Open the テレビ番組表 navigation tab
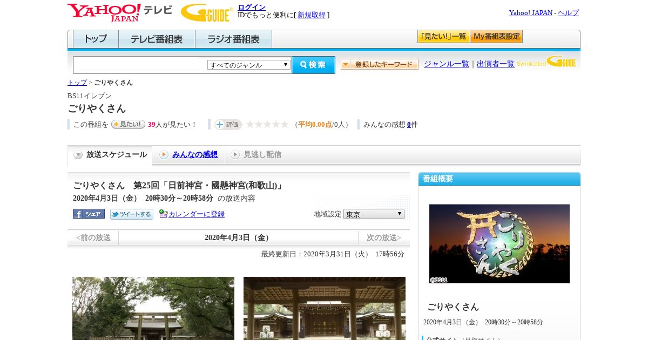This screenshot has height=340, width=648. click(x=157, y=39)
